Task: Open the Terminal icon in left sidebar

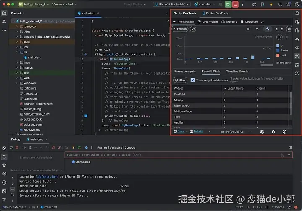Action: pyautogui.click(x=4, y=191)
